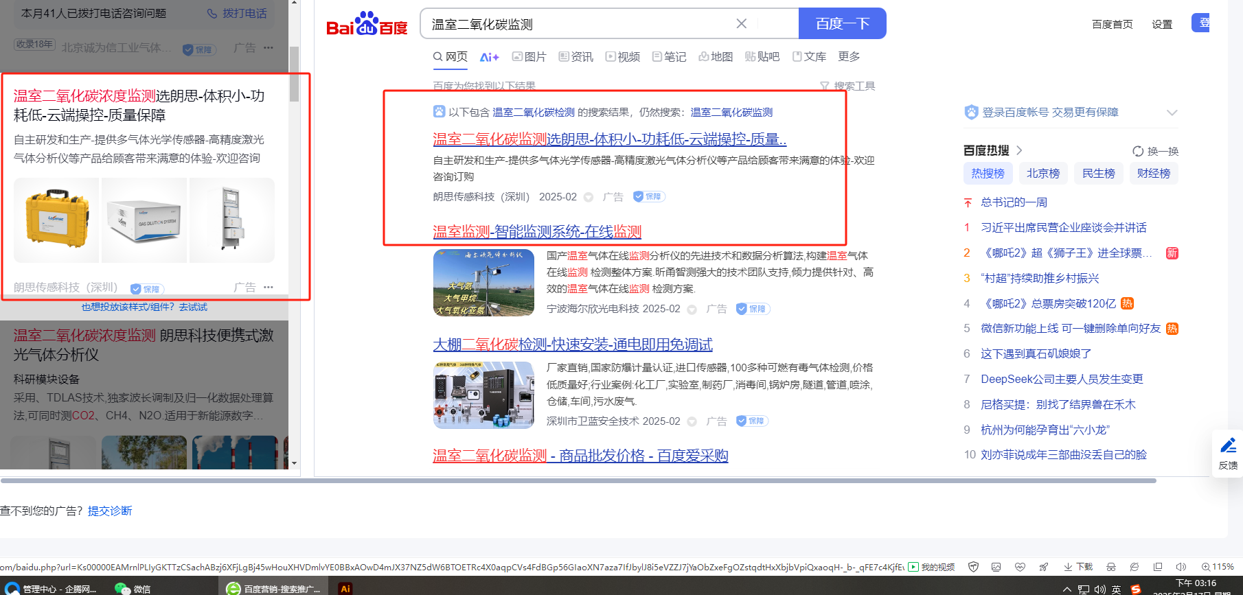Go to the 地图 tab
Image resolution: width=1243 pixels, height=595 pixels.
pyautogui.click(x=716, y=57)
